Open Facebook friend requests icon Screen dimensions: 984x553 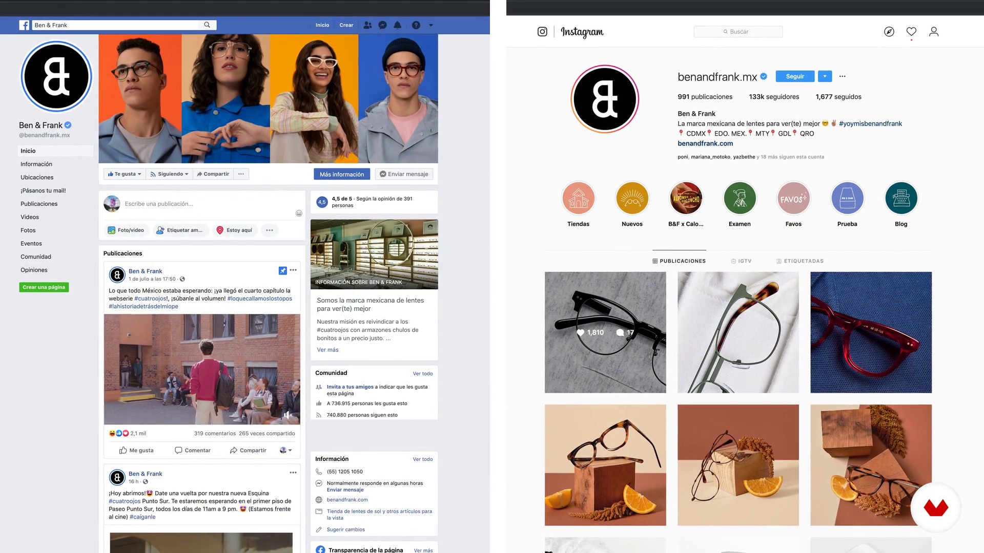point(367,25)
